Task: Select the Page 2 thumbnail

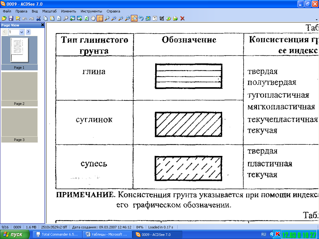Action: coord(19,89)
